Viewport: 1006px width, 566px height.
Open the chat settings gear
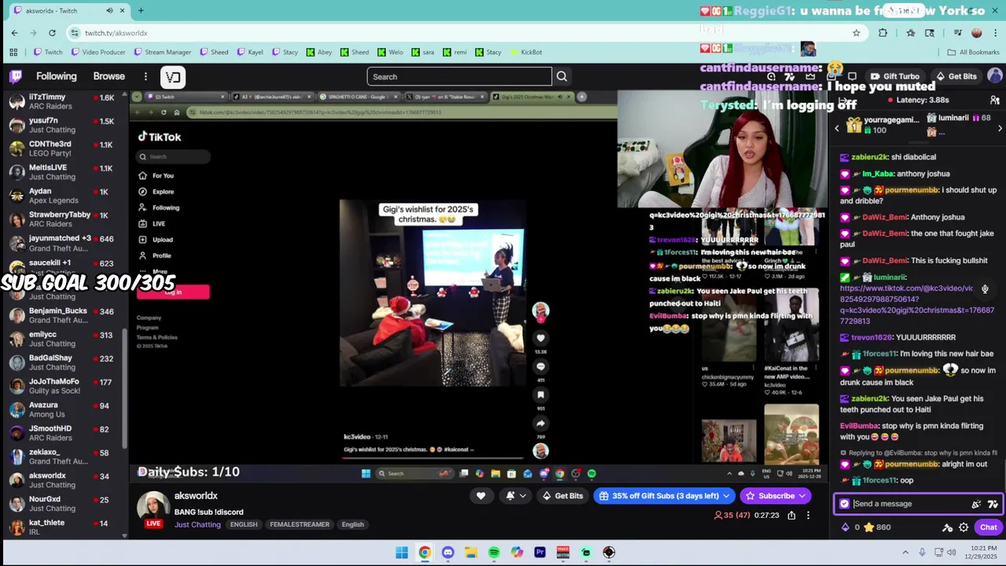pyautogui.click(x=964, y=527)
